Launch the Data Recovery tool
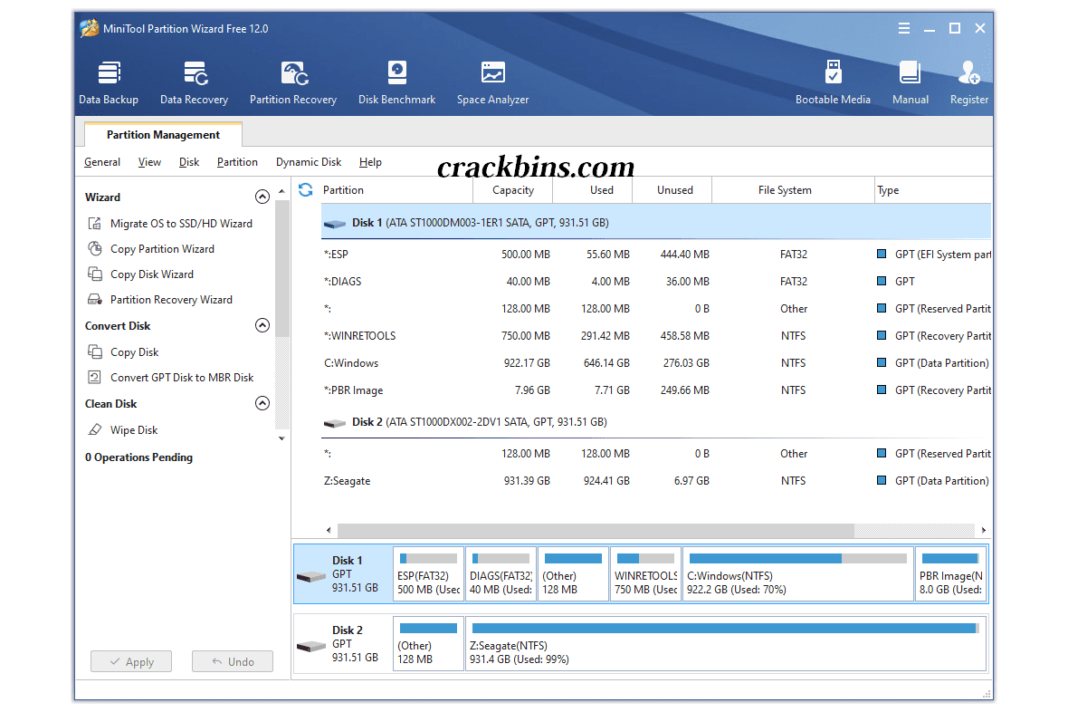The image size is (1068, 712). click(194, 82)
